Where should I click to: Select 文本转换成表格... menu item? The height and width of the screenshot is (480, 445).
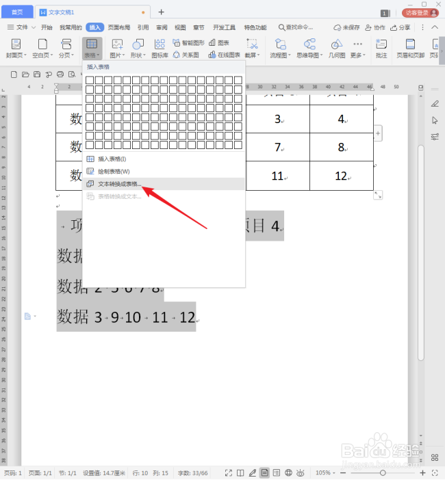[x=164, y=184]
